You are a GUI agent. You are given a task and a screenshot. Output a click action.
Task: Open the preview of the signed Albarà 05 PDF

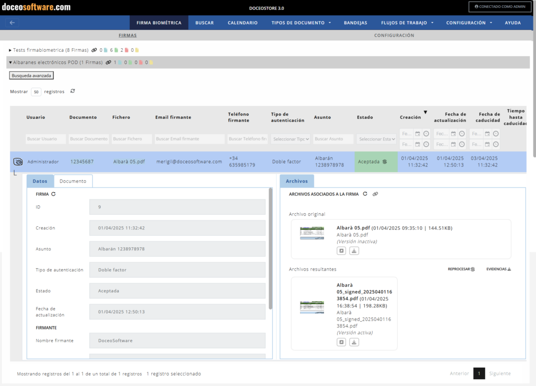341,342
